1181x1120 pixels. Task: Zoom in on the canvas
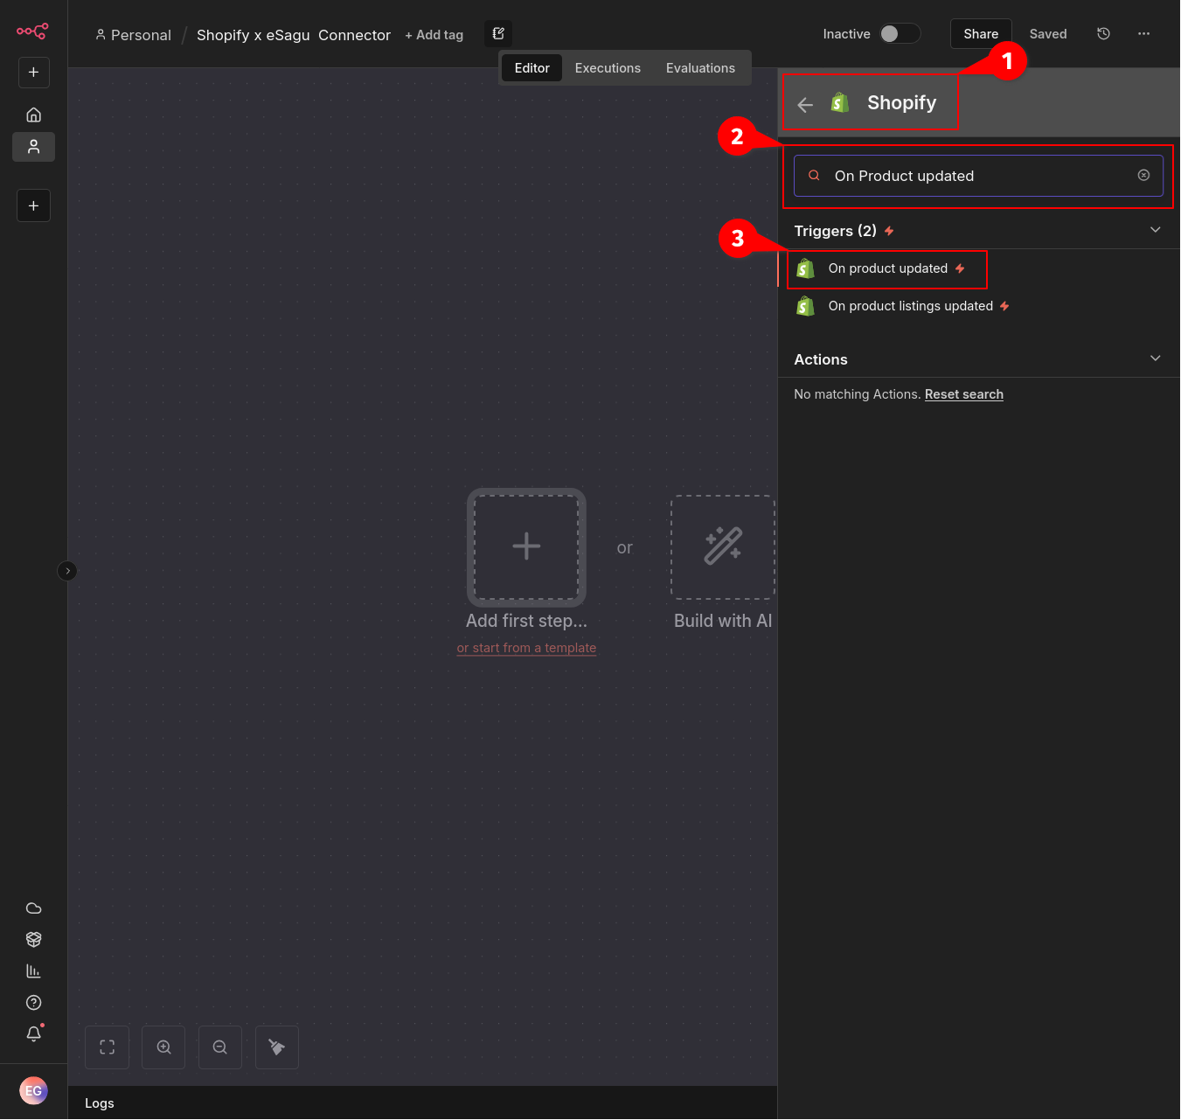pos(163,1047)
